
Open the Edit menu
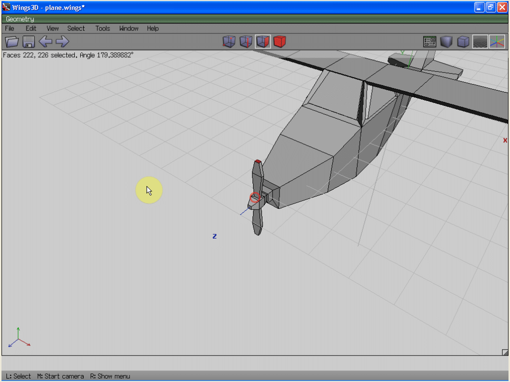tap(31, 28)
